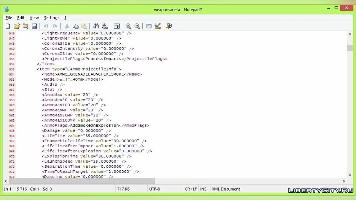The height and width of the screenshot is (200, 356).
Task: Click the Exit door icon
Action: (x=169, y=26)
